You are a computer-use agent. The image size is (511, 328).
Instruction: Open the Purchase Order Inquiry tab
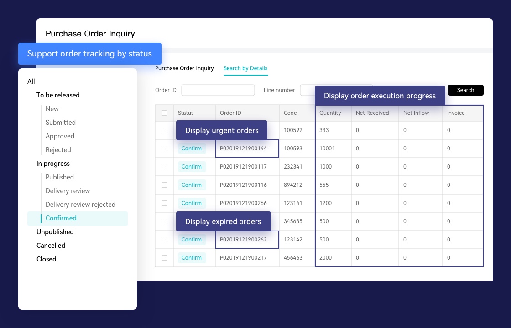point(184,68)
